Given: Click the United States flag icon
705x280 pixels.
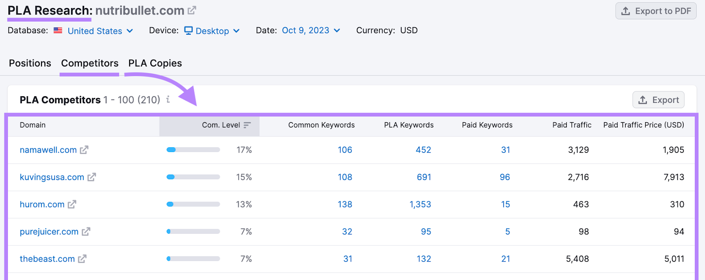Looking at the screenshot, I should tap(58, 30).
